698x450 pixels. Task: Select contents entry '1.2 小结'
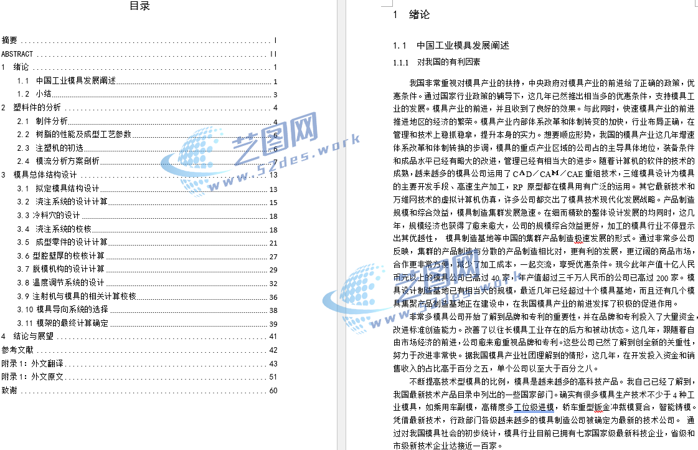(148, 94)
